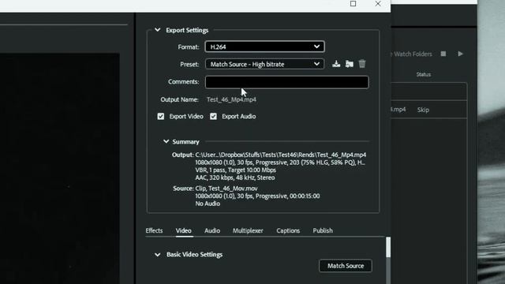Click the Status column header in queue window

(x=423, y=74)
